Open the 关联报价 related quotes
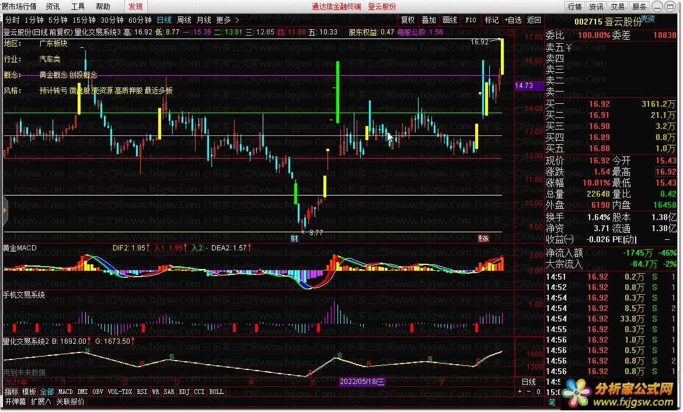 70,401
